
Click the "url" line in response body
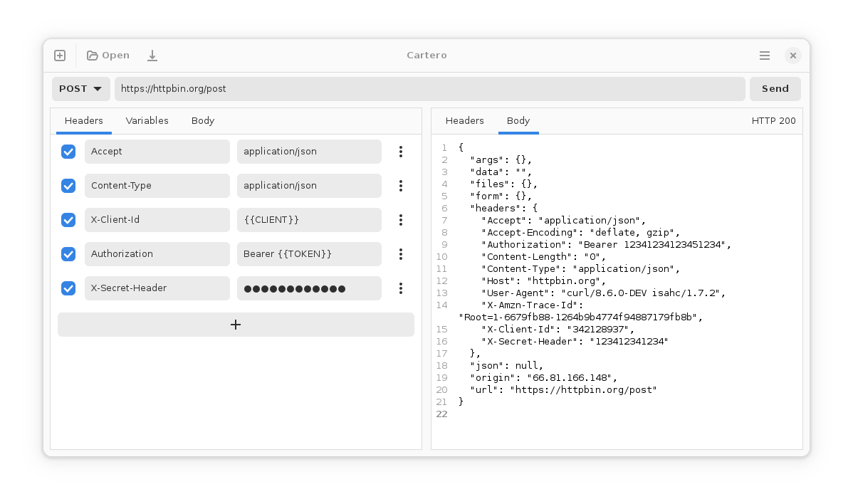(564, 390)
